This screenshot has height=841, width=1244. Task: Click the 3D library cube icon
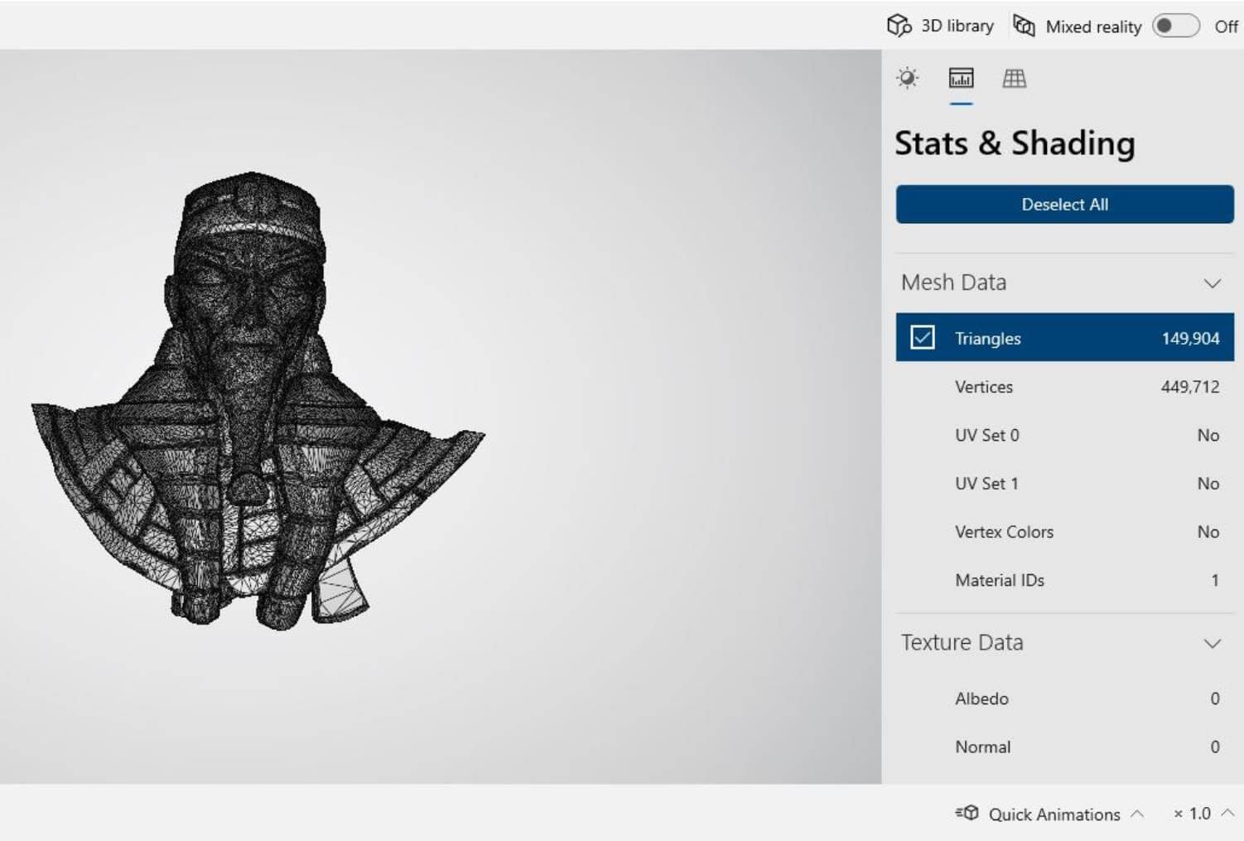pos(899,26)
